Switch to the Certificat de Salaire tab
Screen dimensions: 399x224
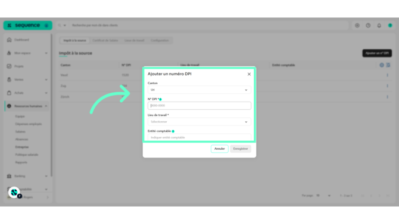pos(105,40)
